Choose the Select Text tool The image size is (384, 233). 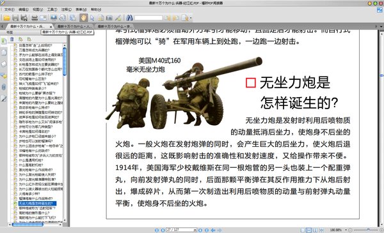click(100, 18)
